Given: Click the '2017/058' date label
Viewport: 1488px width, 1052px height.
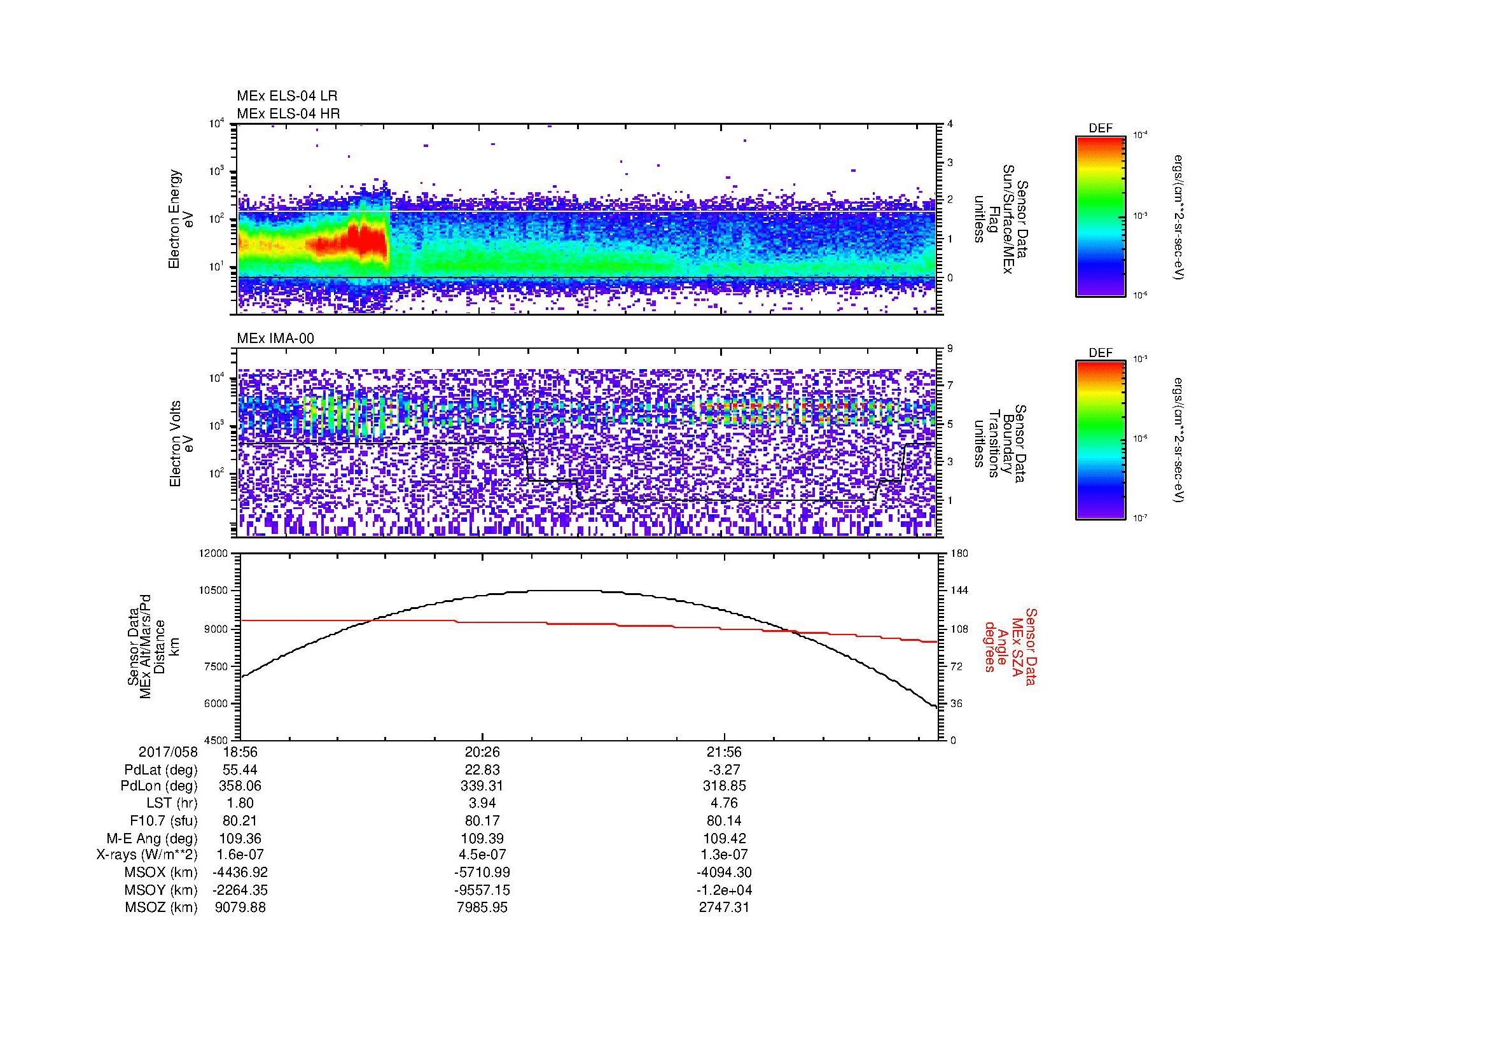Looking at the screenshot, I should [x=168, y=752].
